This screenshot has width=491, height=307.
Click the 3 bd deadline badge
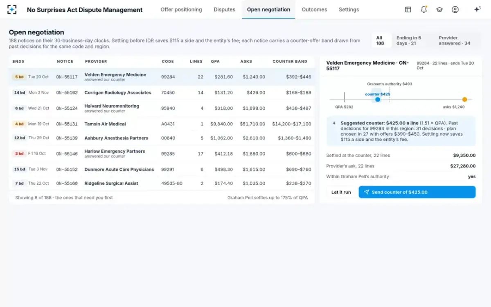(x=19, y=153)
